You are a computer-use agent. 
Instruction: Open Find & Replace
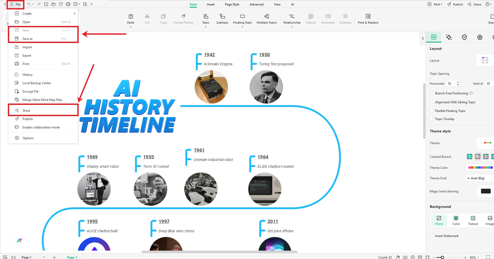368,19
